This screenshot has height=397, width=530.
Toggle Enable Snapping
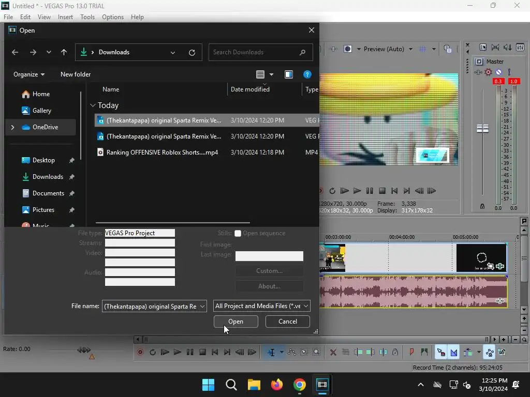point(441,352)
